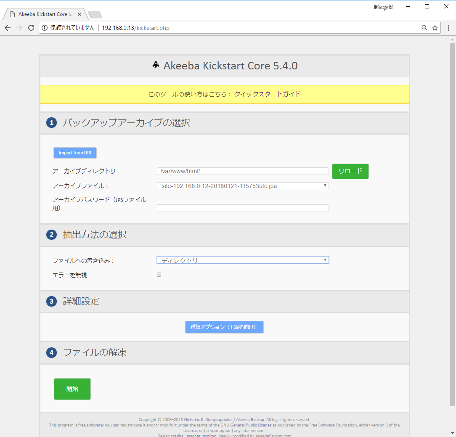Click the step 1 バックアップアーカイブの選択 heading

(x=126, y=123)
